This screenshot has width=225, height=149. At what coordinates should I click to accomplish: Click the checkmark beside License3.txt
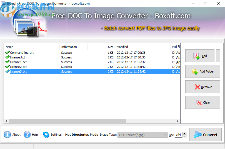pos(7,71)
